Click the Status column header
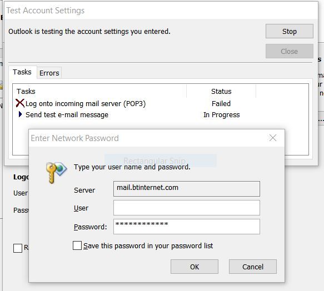The height and width of the screenshot is (291, 324). point(221,91)
